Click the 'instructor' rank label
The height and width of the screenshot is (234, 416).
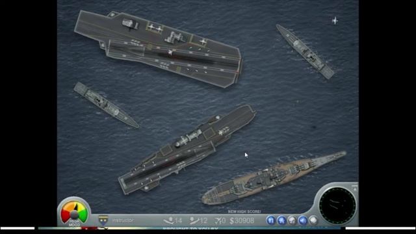coord(123,220)
